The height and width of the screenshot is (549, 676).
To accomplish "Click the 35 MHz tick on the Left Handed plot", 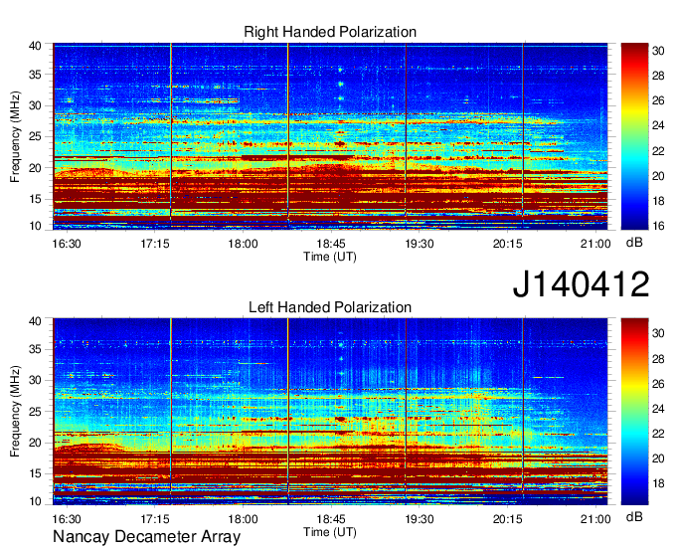I will point(35,349).
